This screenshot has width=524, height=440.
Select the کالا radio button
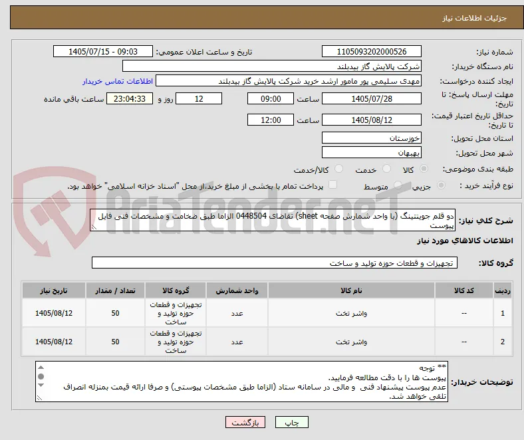424,169
